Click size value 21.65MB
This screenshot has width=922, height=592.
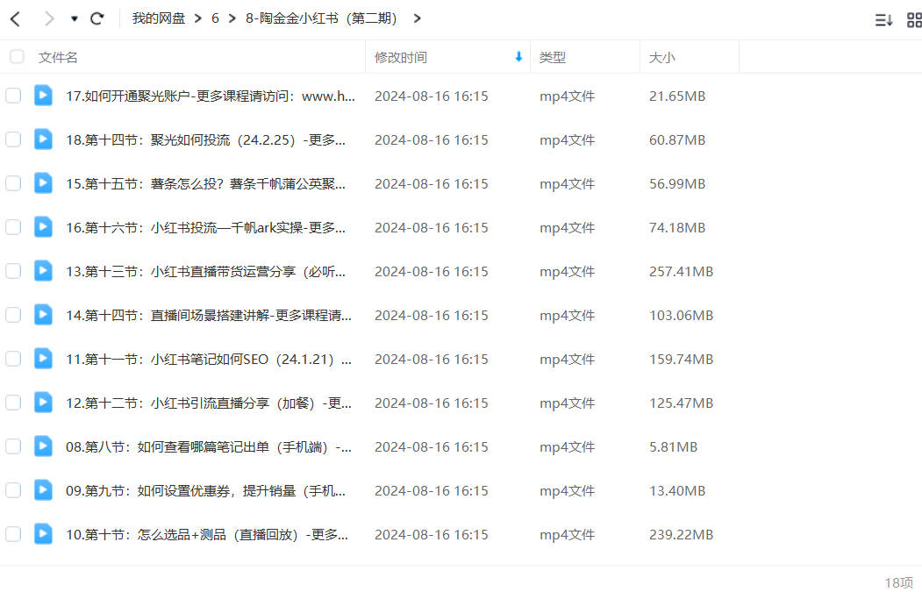676,96
